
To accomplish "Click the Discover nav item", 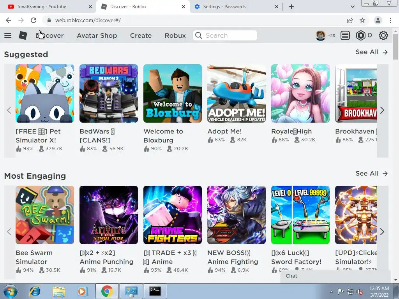I will click(x=49, y=35).
